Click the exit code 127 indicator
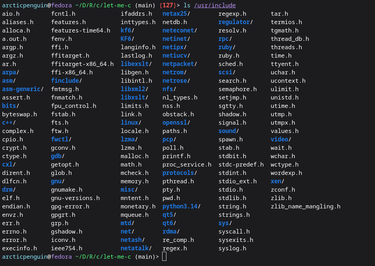375x266 pixels. click(x=168, y=5)
